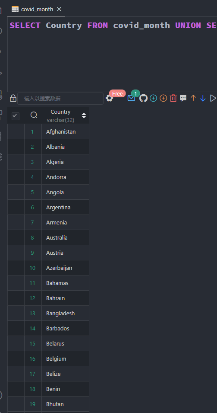The width and height of the screenshot is (217, 413).
Task: Select the Belgium cell
Action: [66, 359]
